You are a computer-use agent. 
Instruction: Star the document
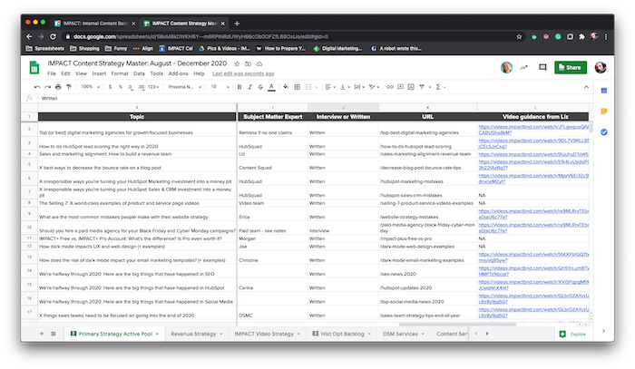point(237,64)
